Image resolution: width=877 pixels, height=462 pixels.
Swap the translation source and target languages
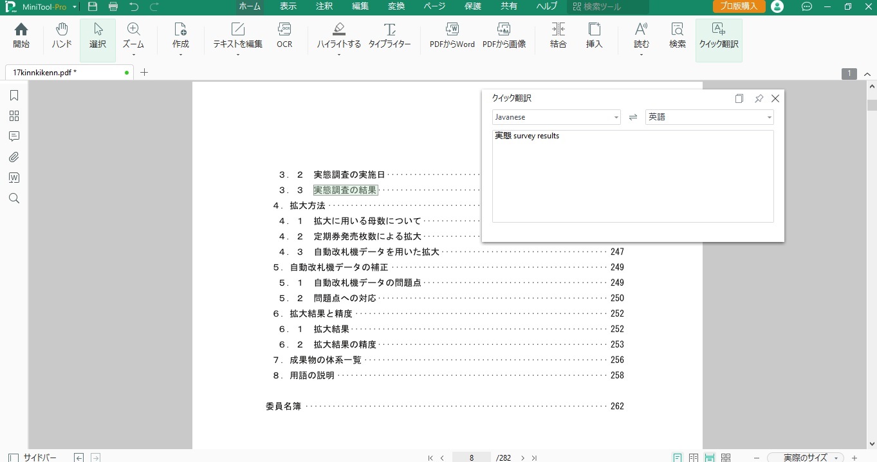pyautogui.click(x=633, y=117)
